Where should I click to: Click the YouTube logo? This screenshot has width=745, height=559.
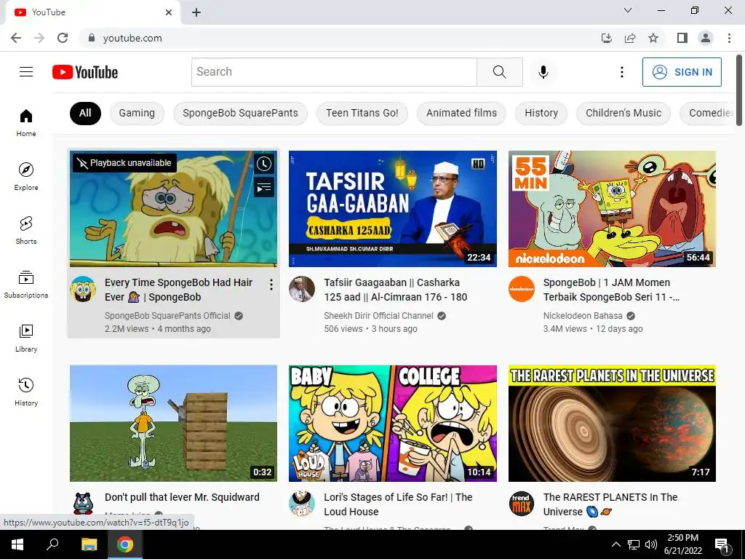(85, 72)
